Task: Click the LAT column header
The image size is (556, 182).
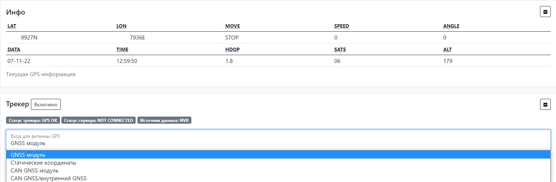Action: [x=12, y=26]
